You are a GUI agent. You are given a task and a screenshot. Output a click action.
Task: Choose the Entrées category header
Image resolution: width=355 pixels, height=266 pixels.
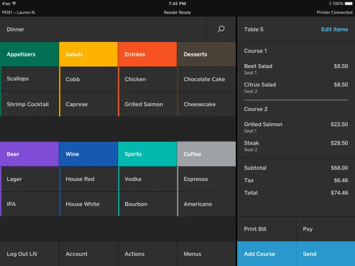(x=147, y=55)
